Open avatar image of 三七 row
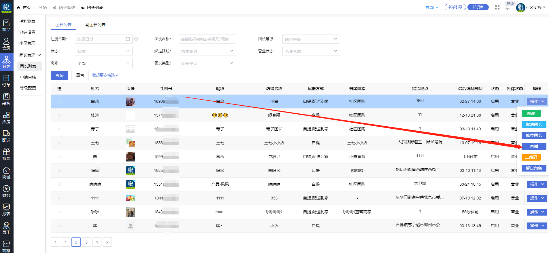The image size is (549, 253). (131, 143)
